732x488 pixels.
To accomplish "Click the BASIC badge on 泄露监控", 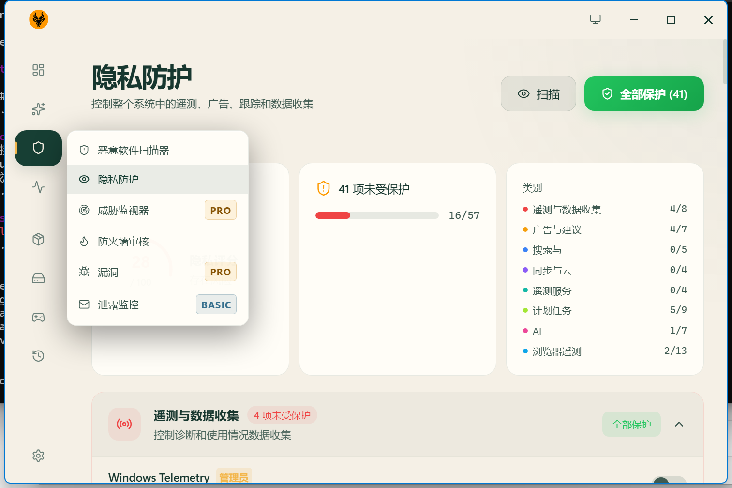I will 216,305.
